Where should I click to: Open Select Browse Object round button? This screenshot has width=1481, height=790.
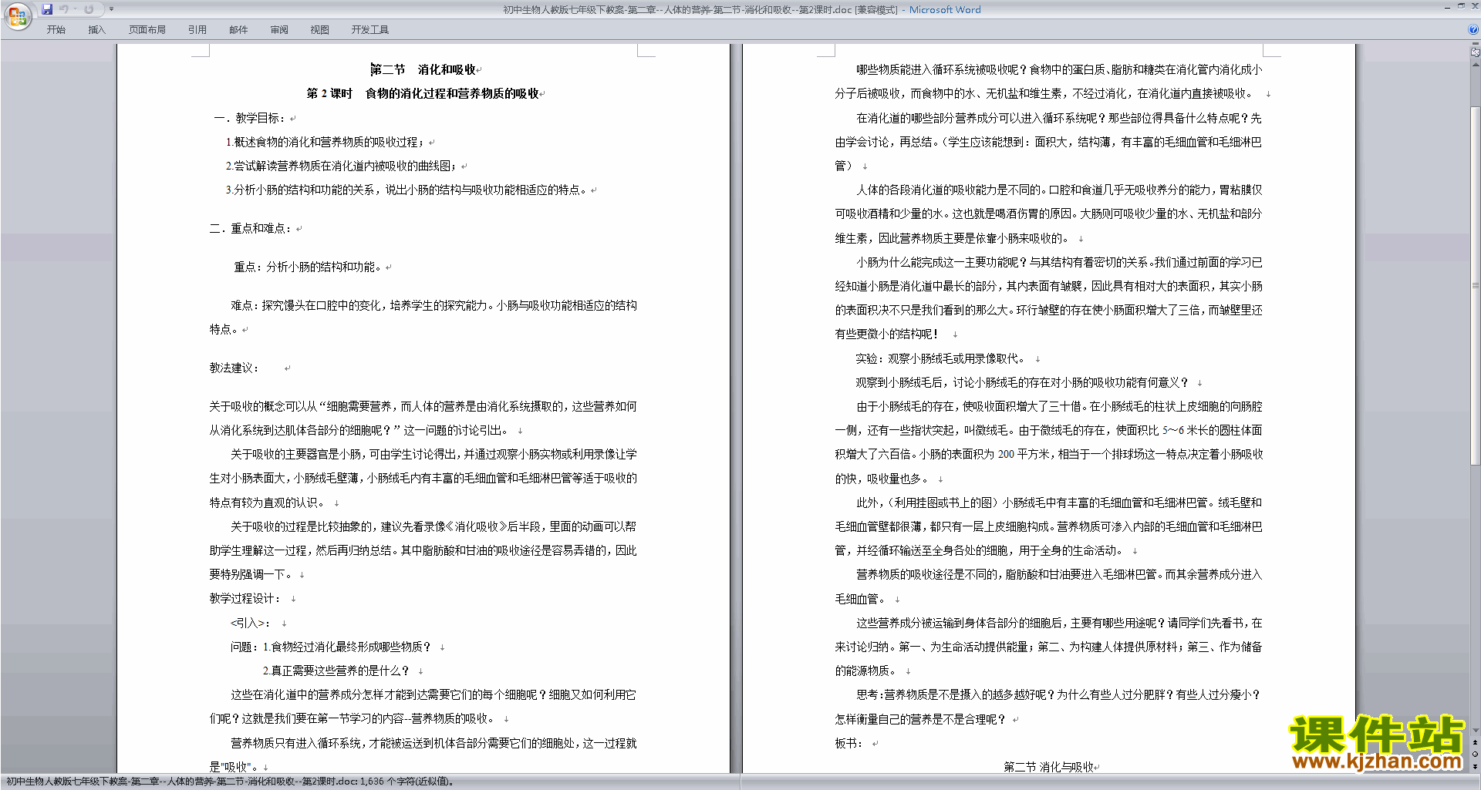1475,754
